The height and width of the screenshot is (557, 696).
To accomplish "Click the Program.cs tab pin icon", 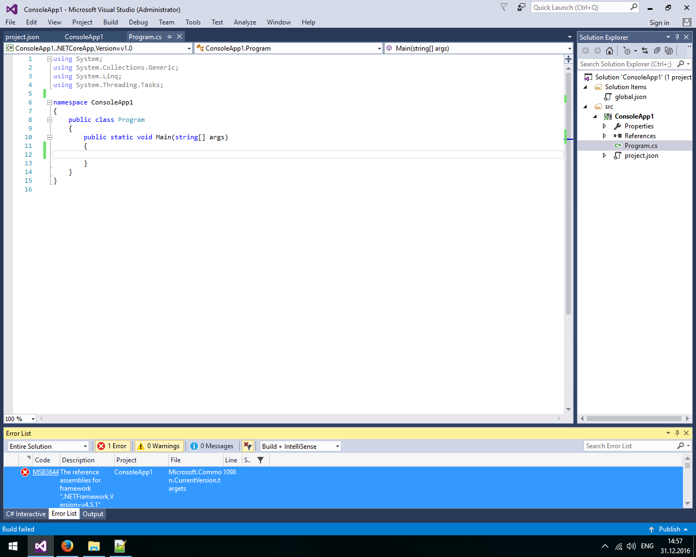I will pos(170,36).
